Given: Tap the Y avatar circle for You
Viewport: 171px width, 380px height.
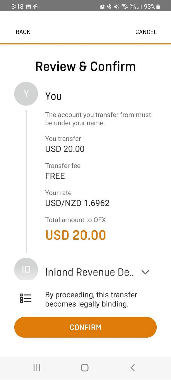Looking at the screenshot, I should [26, 94].
